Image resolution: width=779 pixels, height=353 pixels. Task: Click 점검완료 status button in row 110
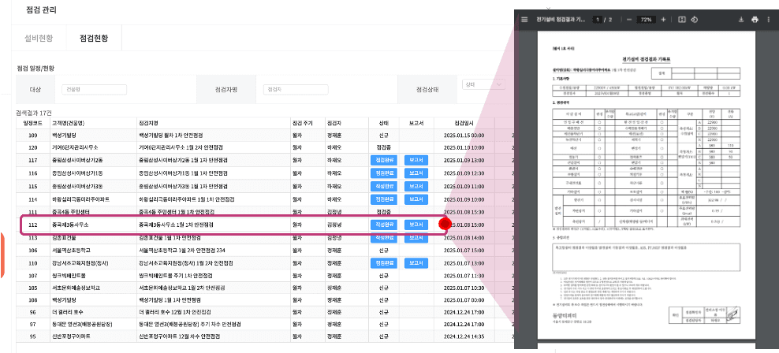point(385,263)
